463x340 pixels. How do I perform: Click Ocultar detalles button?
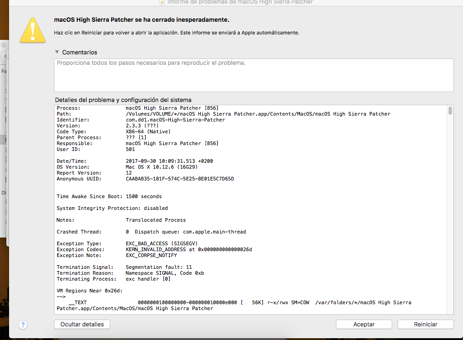(x=82, y=325)
